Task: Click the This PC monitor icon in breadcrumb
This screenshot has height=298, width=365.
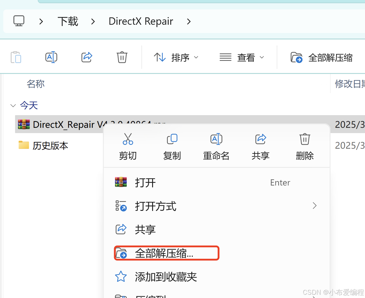Action: 19,21
